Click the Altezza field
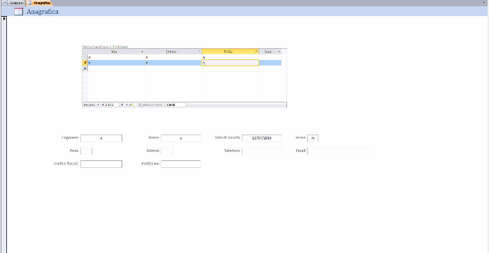Viewport: 489px width, 253px height. point(167,151)
